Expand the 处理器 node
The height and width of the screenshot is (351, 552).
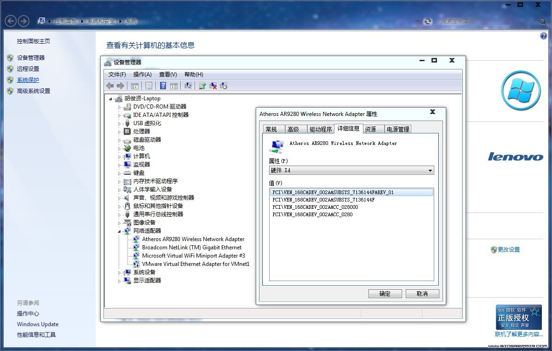pyautogui.click(x=119, y=132)
